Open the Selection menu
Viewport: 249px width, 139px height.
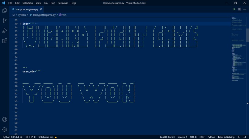[x=27, y=3]
